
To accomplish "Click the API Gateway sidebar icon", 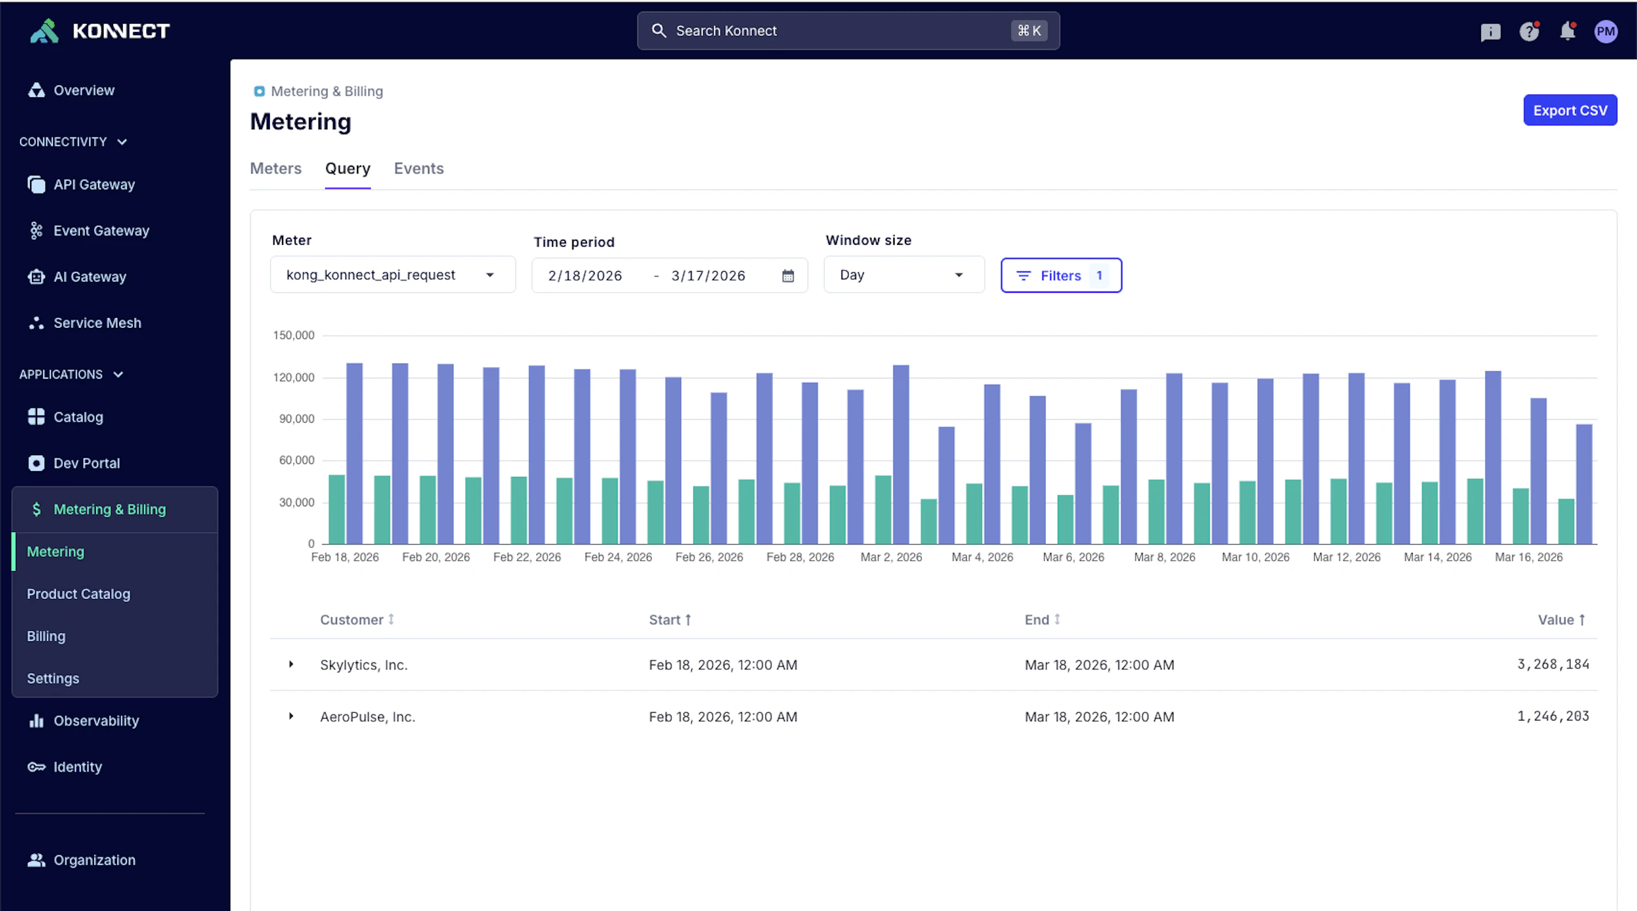I will click(x=36, y=185).
